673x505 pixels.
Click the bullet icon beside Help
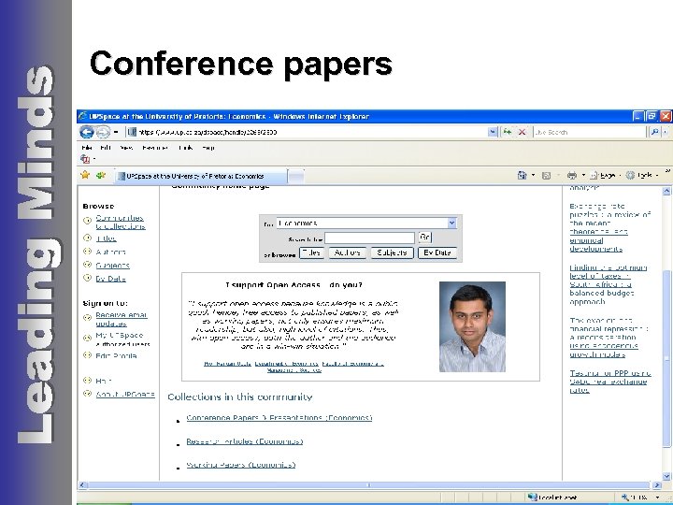87,380
